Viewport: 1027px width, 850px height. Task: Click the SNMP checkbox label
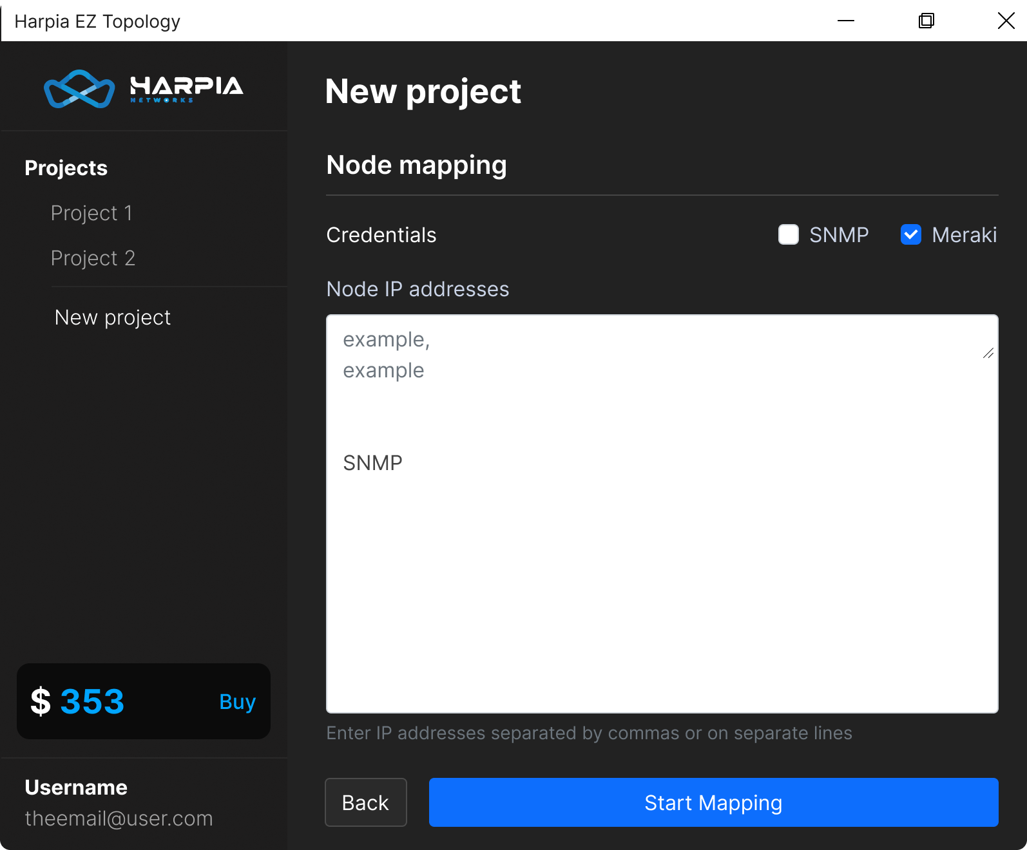[839, 235]
